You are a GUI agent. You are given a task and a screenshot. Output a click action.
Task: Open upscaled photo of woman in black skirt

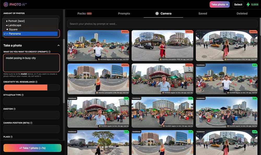pos(98,79)
